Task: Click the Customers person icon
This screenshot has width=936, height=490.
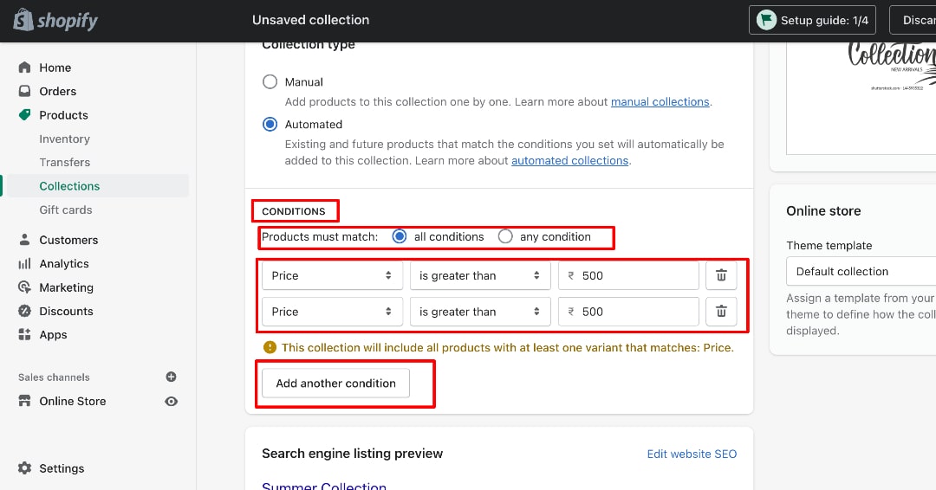Action: pos(24,240)
